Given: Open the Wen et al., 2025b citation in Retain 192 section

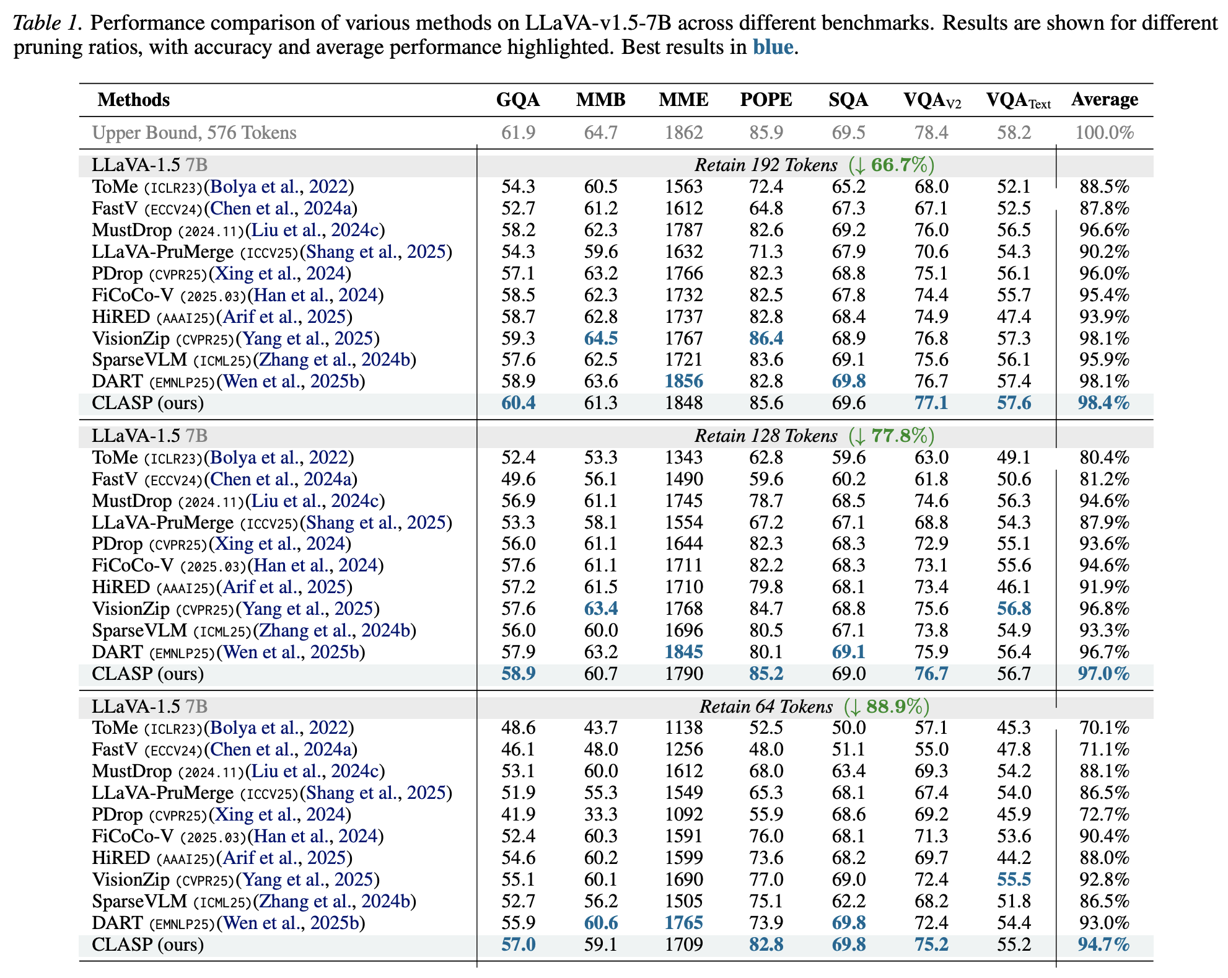Looking at the screenshot, I should (291, 381).
